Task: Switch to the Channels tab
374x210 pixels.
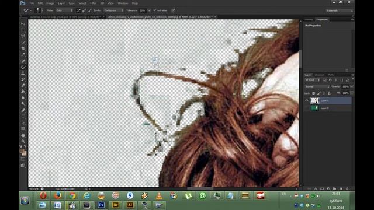Action: coord(320,75)
